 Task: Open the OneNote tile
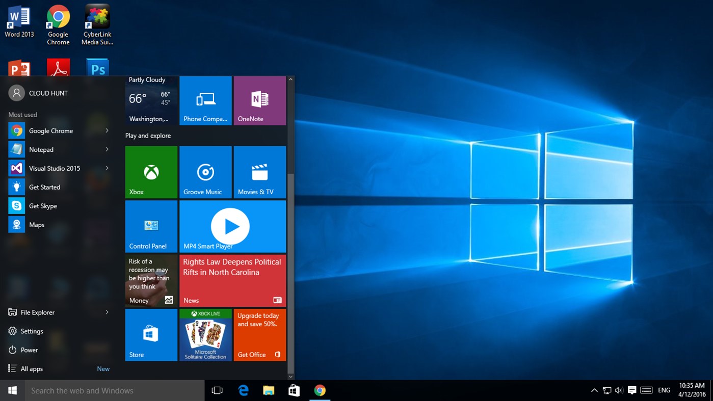coord(260,100)
